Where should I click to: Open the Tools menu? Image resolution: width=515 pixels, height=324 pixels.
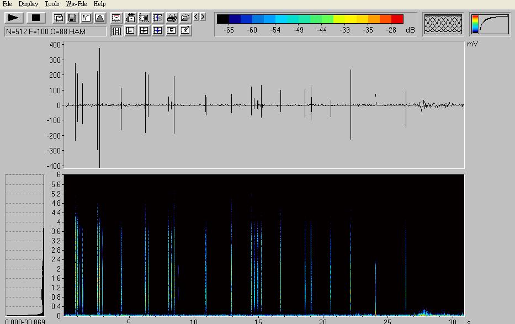(x=52, y=4)
